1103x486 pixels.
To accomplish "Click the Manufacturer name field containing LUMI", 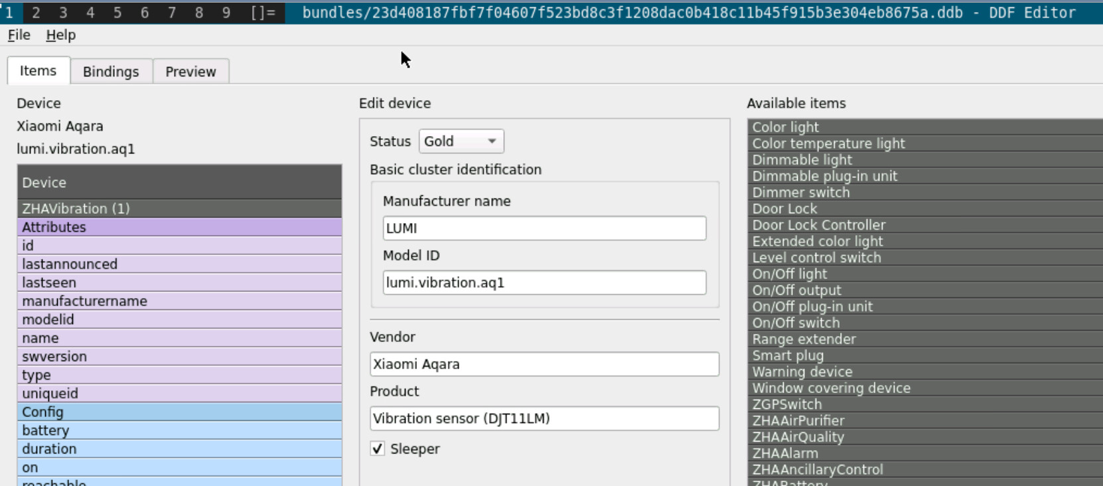I will click(x=544, y=228).
